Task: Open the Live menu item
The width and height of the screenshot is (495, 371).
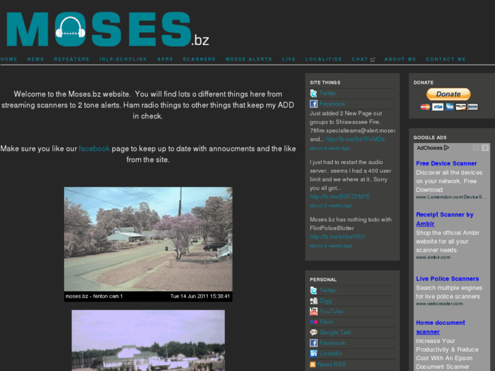Action: tap(289, 59)
